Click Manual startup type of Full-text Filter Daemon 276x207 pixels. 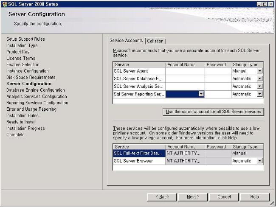pos(247,153)
